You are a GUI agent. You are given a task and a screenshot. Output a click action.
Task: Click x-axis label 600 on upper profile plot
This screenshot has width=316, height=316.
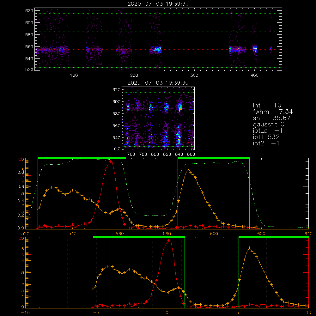pos(214,234)
